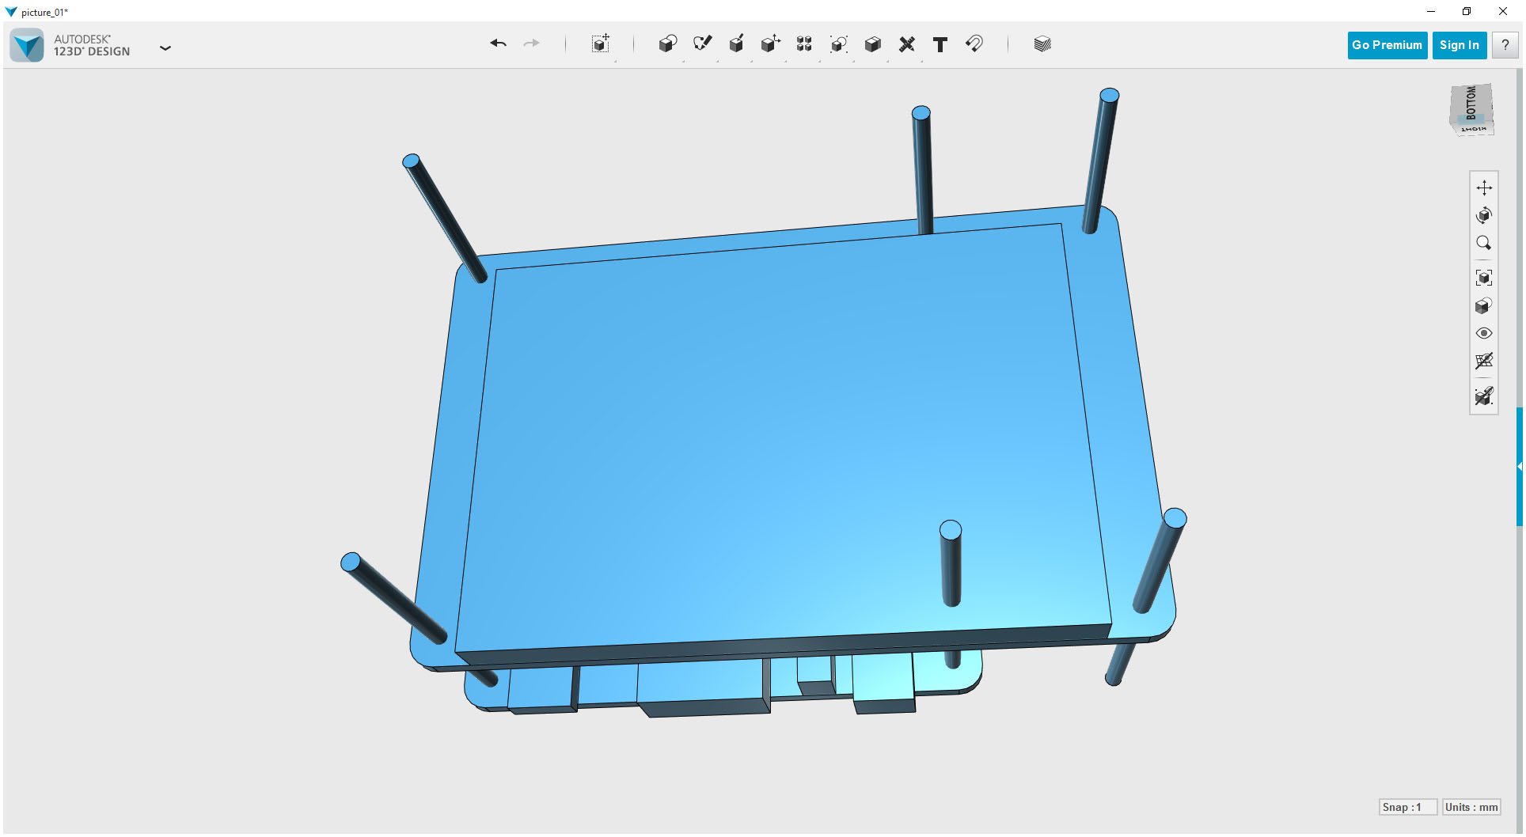Select the Measure tool
The height and width of the screenshot is (837, 1526).
coord(907,44)
